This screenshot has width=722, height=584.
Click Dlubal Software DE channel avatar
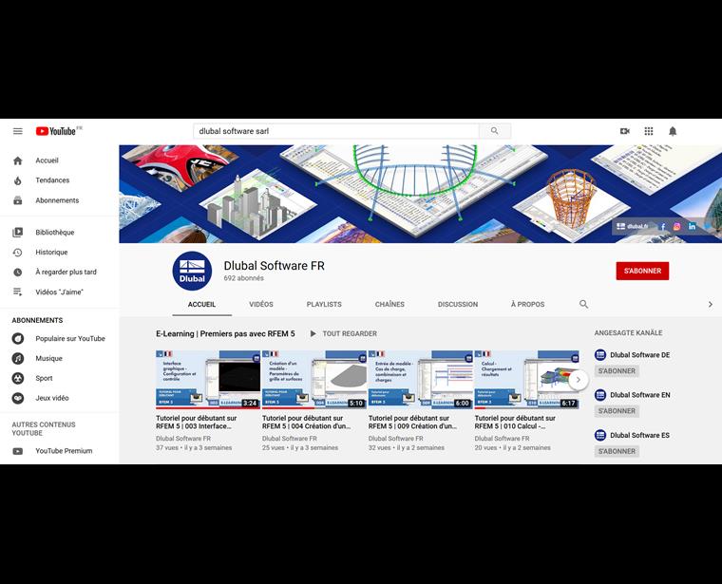pos(600,355)
